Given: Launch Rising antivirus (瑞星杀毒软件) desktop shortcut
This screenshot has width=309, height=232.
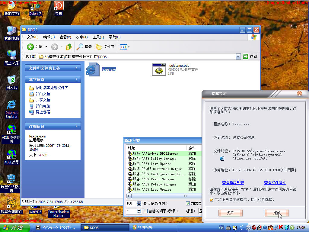Looking at the screenshot, I should [x=11, y=207].
